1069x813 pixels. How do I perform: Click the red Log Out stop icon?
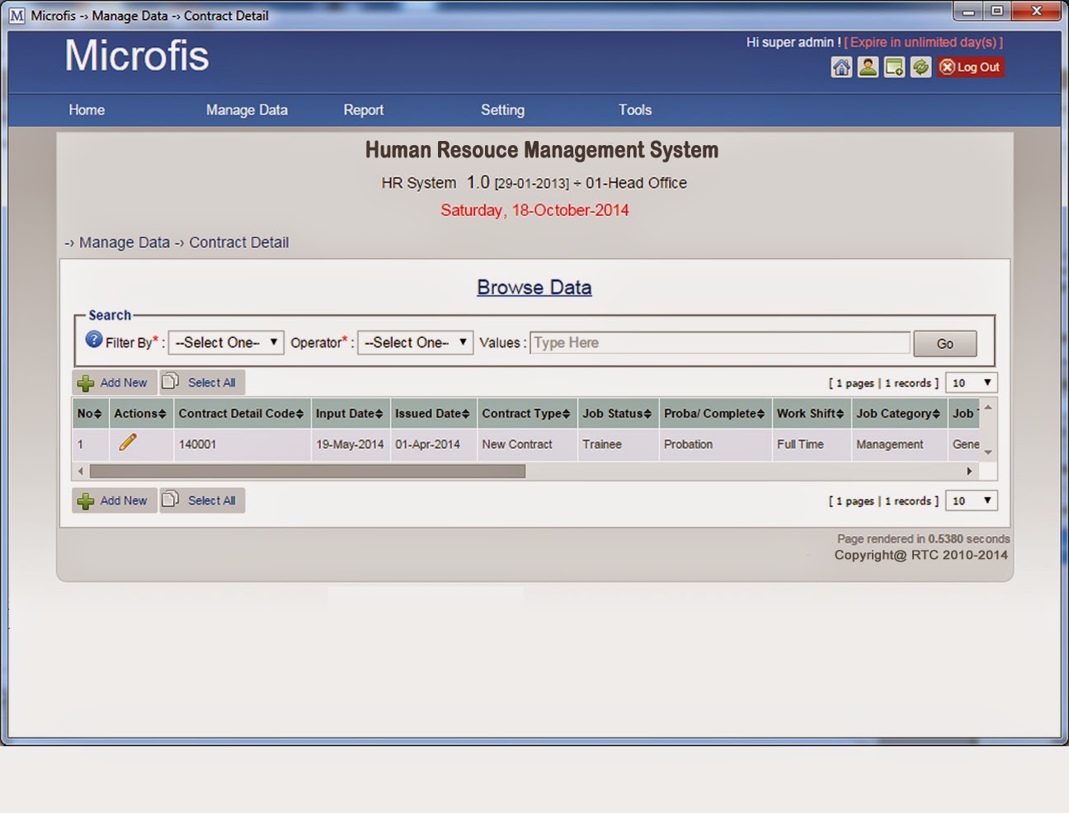pyautogui.click(x=945, y=67)
